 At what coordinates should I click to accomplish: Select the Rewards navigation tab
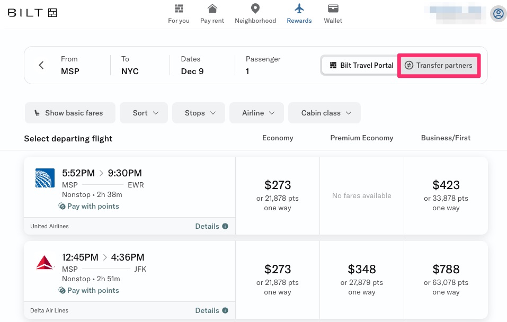(x=299, y=14)
